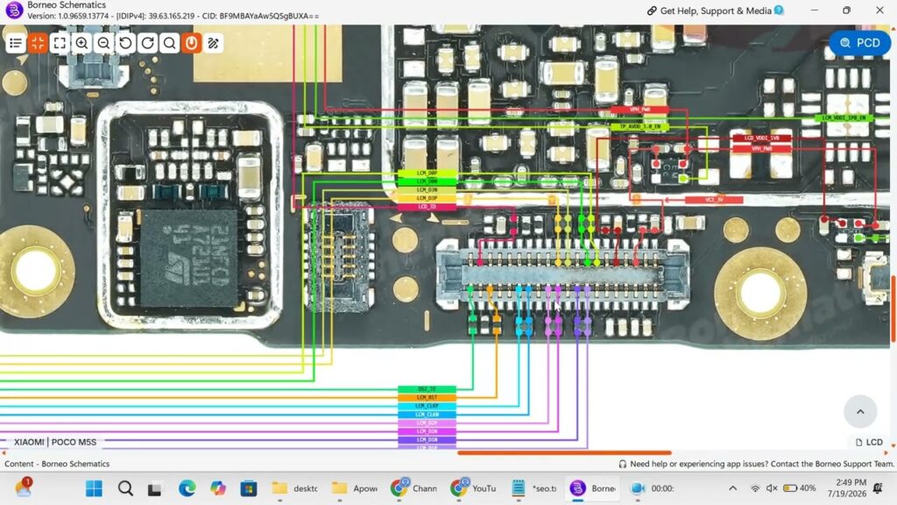897x505 pixels.
Task: Click the battery 40% indicator
Action: [x=799, y=488]
